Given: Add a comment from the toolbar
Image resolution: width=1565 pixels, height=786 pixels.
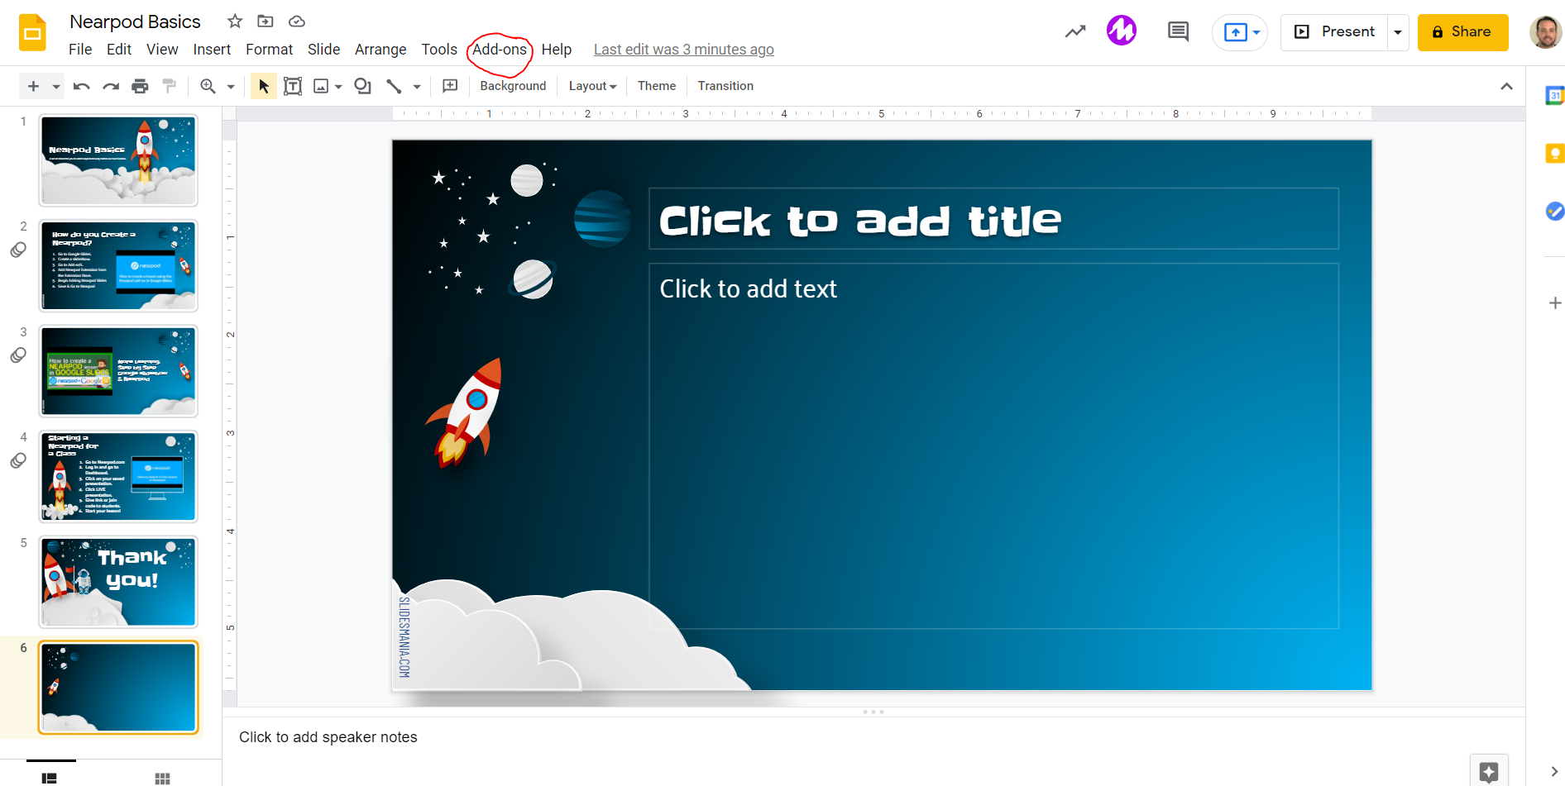Looking at the screenshot, I should [450, 86].
